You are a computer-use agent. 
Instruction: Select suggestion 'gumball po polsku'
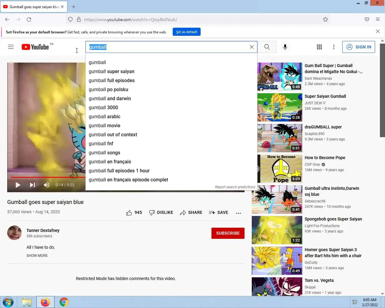point(171,90)
